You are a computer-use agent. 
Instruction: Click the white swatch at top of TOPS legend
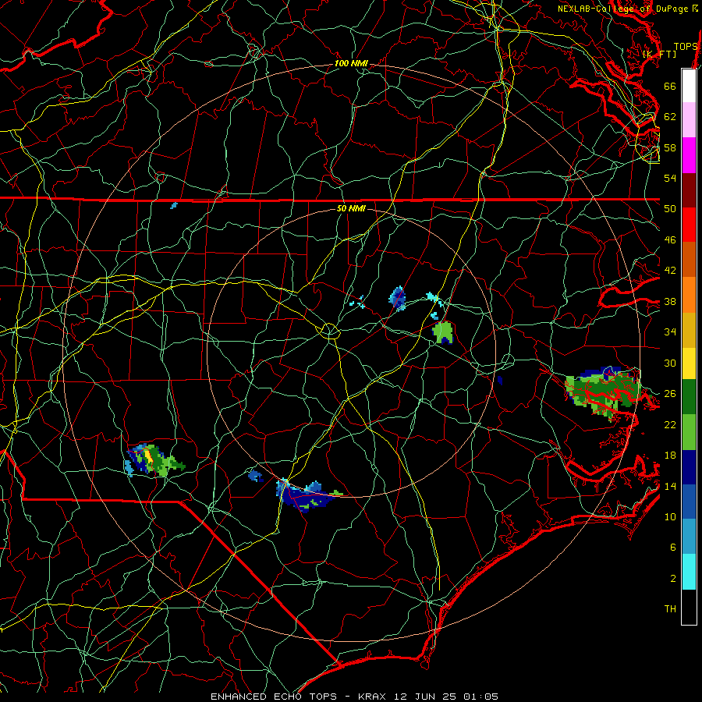(689, 86)
